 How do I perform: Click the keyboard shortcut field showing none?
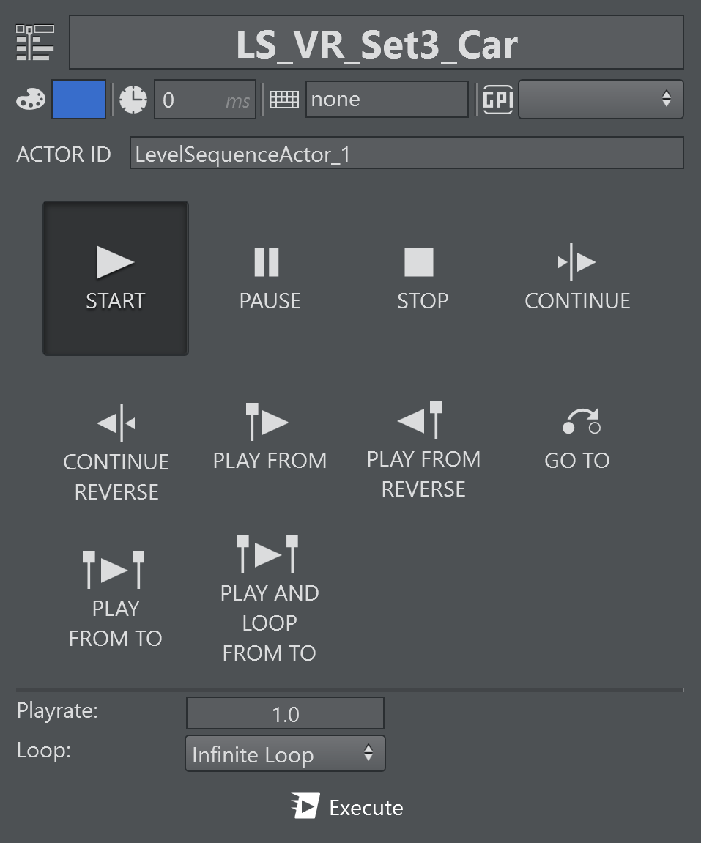tap(386, 100)
